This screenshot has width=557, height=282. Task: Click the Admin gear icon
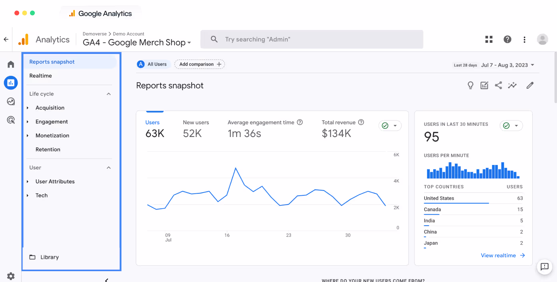11,276
